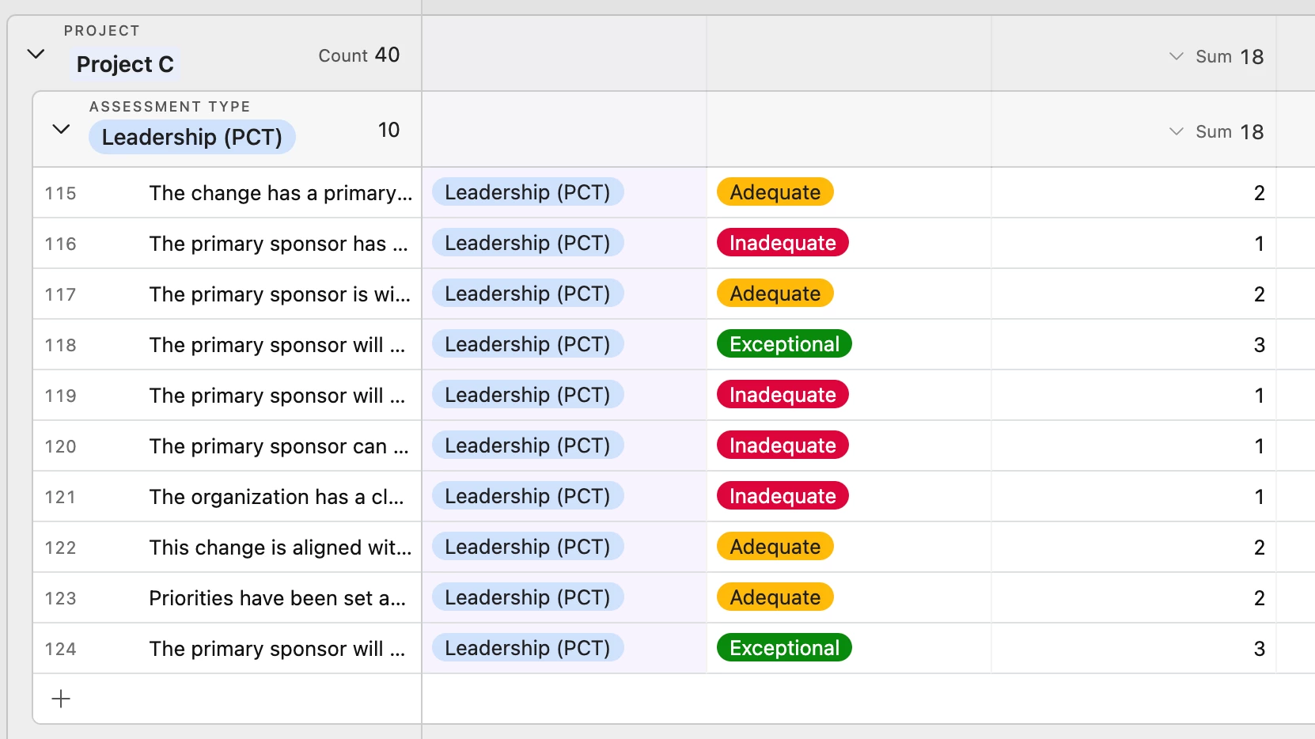Screen dimensions: 1315x739
Task: Add a new record with the plus icon
Action: point(61,699)
